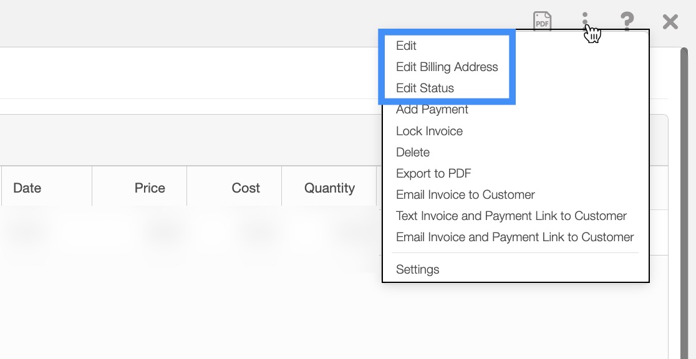Viewport: 696px width, 359px height.
Task: Select the Quantity column header
Action: click(329, 188)
